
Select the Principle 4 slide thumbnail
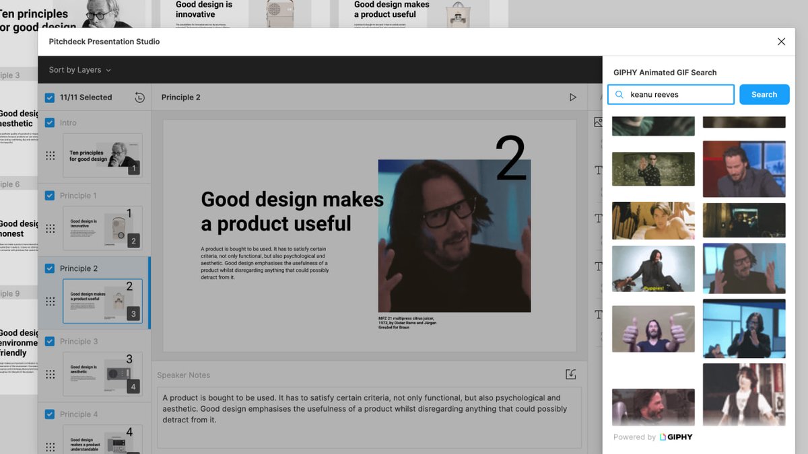pos(102,439)
